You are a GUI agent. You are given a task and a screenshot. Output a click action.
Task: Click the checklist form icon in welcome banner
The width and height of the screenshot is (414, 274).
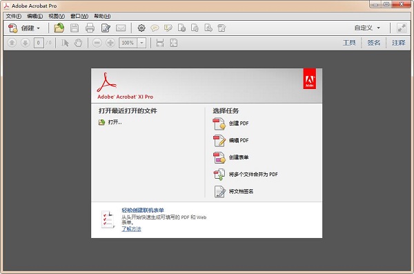tap(108, 219)
